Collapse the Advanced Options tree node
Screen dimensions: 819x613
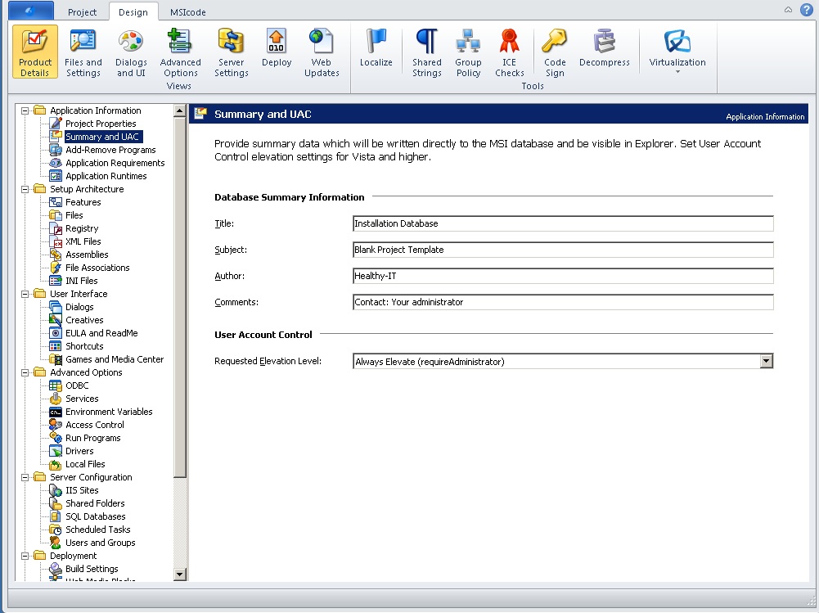pyautogui.click(x=25, y=372)
